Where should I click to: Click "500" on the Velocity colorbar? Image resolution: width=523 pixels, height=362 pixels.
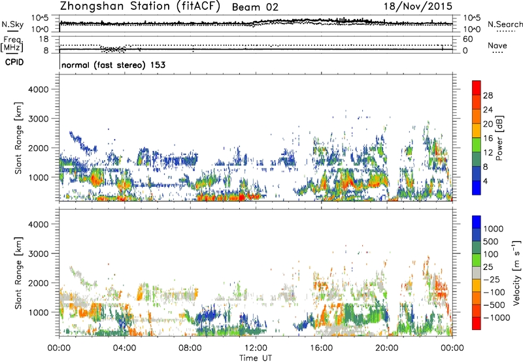point(491,242)
